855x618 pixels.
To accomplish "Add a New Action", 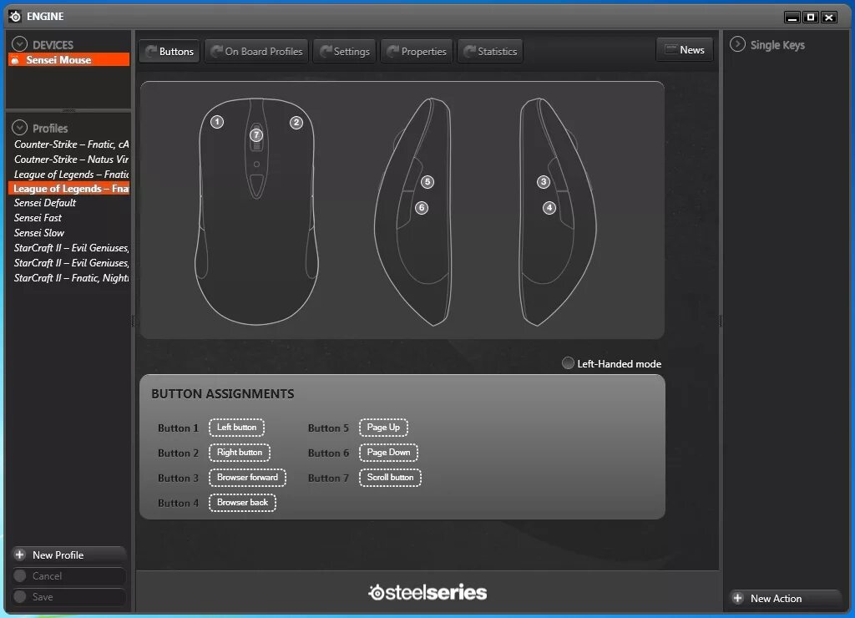I will (x=784, y=598).
